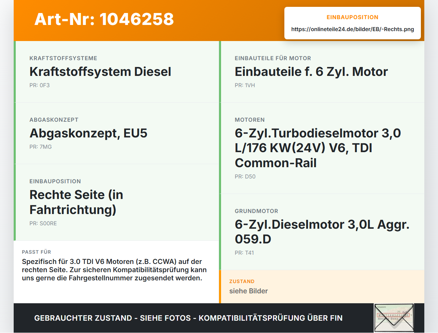Viewport: 438px width, 333px height.
Task: Click the PR: 1VH code
Action: (245, 85)
